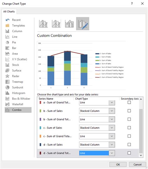Click the Series Name column header
Screen dimensions: 148x169
pyautogui.click(x=46, y=99)
